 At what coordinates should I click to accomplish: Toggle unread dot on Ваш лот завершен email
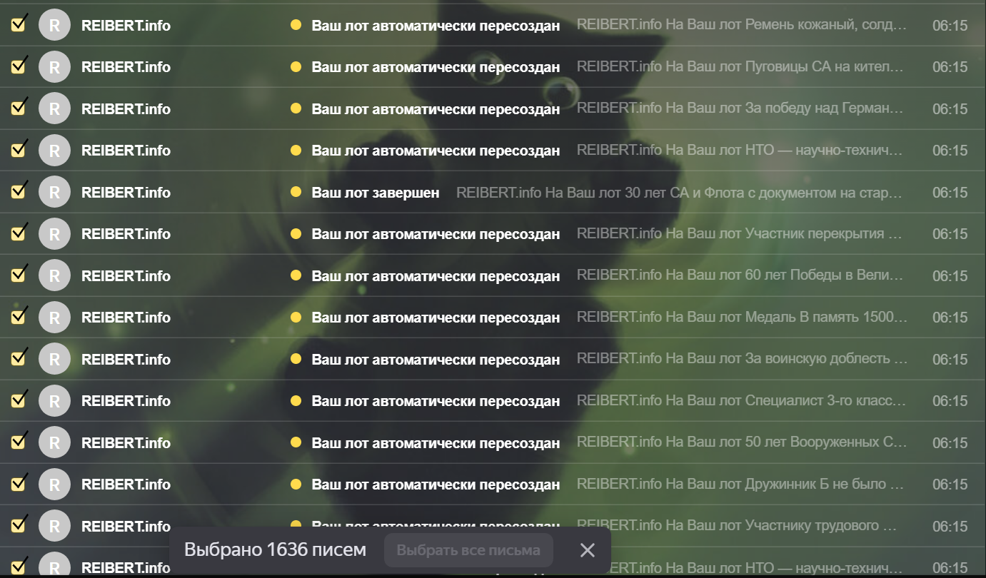pos(296,192)
